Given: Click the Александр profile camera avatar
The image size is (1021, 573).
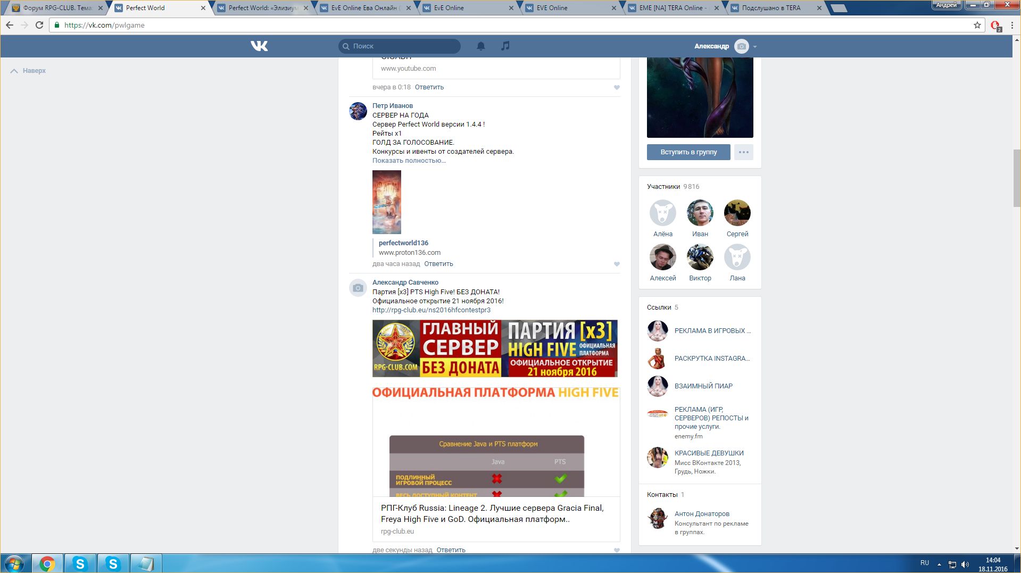Looking at the screenshot, I should 742,46.
